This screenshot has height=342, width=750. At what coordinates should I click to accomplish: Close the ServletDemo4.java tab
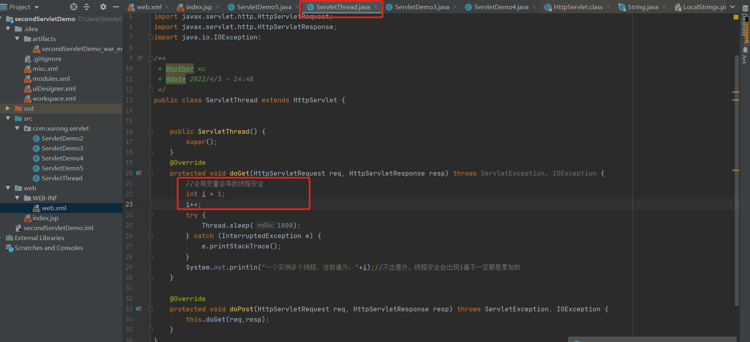tap(534, 7)
